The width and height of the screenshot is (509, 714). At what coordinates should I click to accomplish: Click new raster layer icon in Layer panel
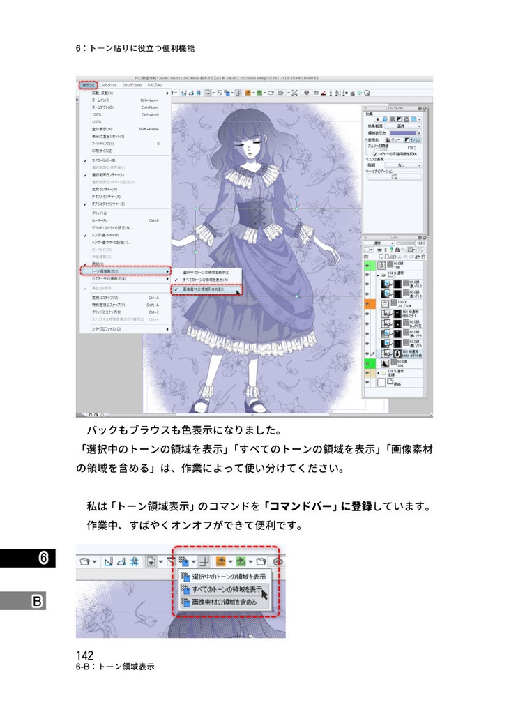[x=381, y=257]
